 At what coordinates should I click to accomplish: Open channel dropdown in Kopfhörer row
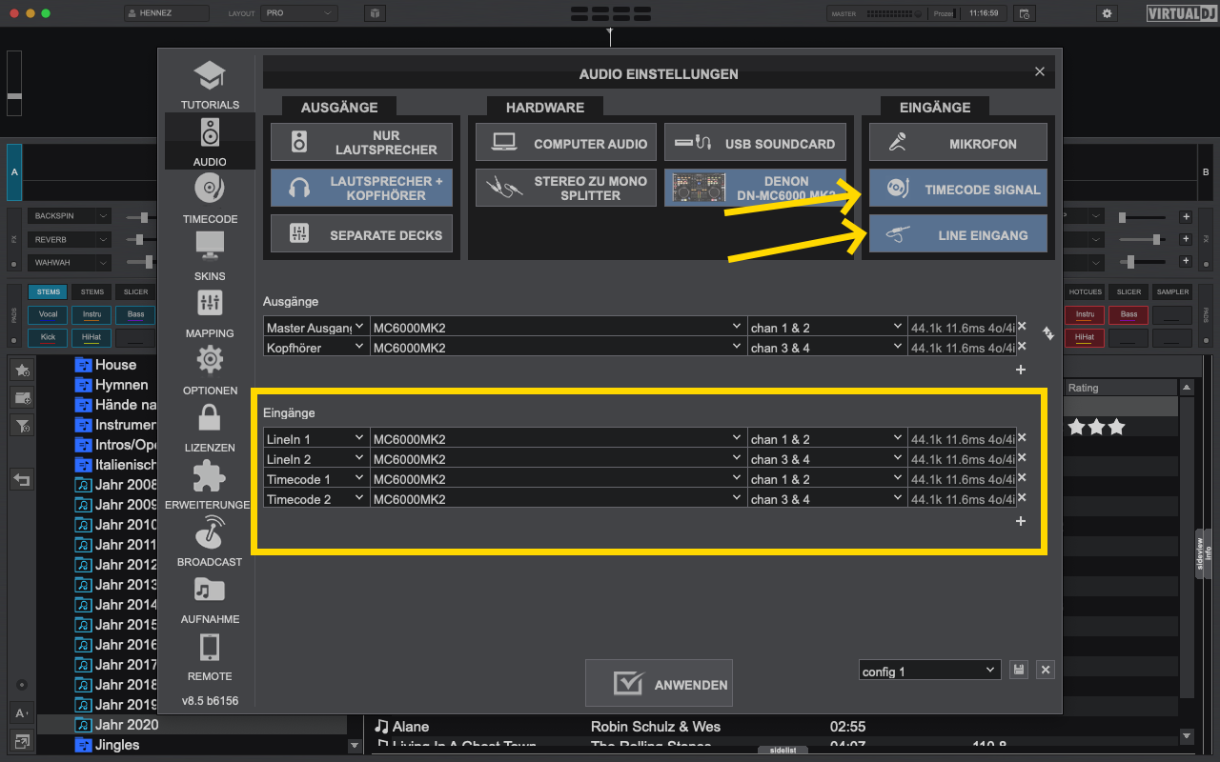(x=827, y=347)
